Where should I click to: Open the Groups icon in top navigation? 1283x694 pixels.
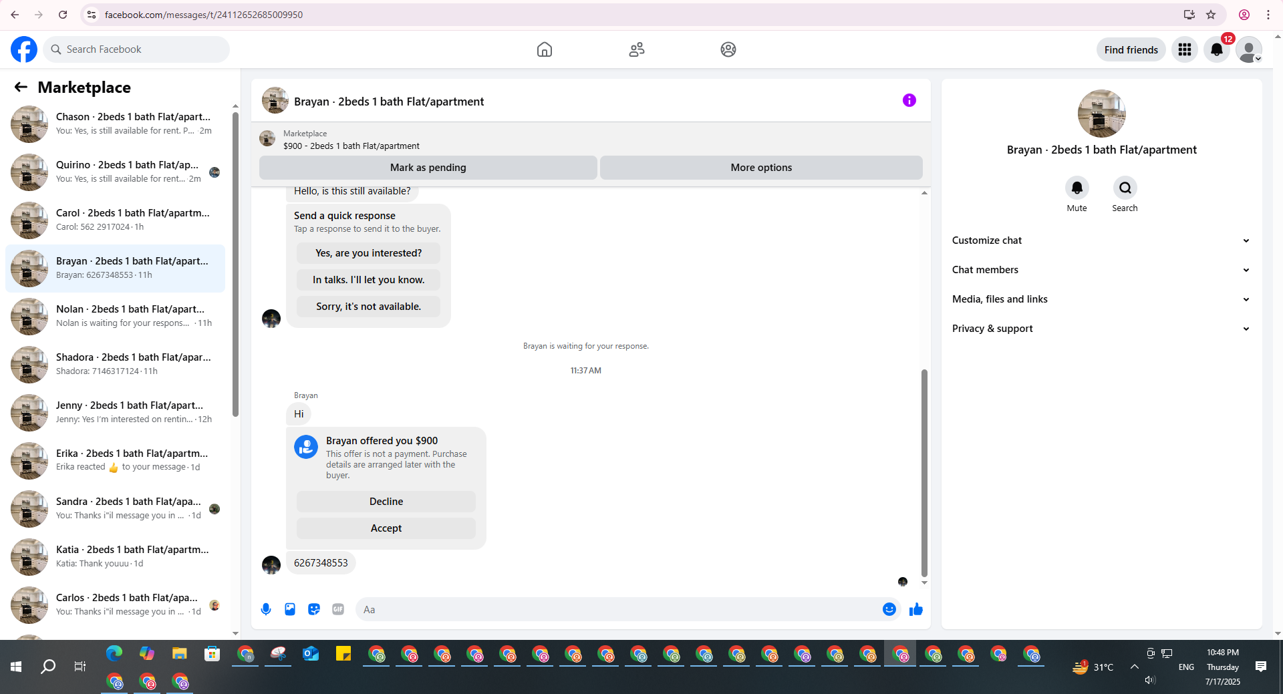(728, 49)
